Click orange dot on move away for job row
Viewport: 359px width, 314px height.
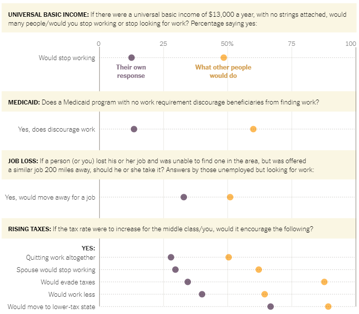tap(230, 197)
